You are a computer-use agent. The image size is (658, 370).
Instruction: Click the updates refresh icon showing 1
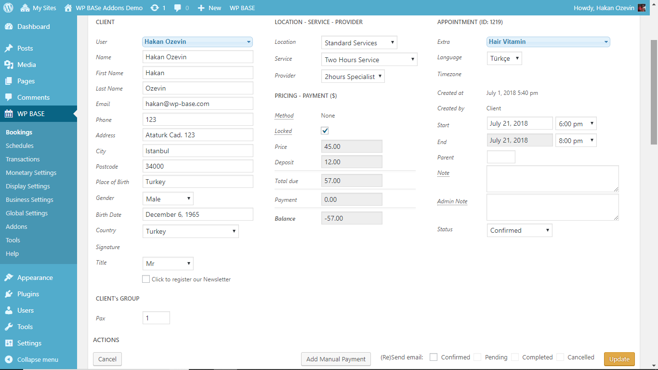click(154, 7)
